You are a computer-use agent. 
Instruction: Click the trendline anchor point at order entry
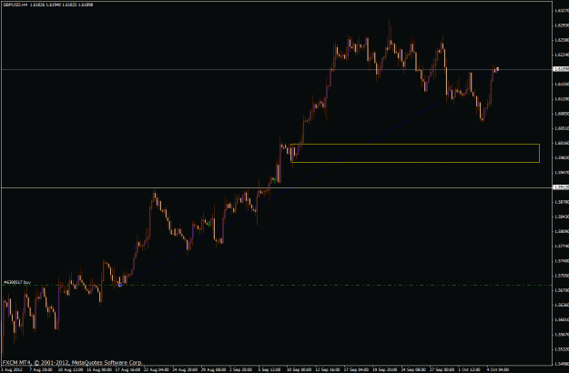pyautogui.click(x=120, y=286)
